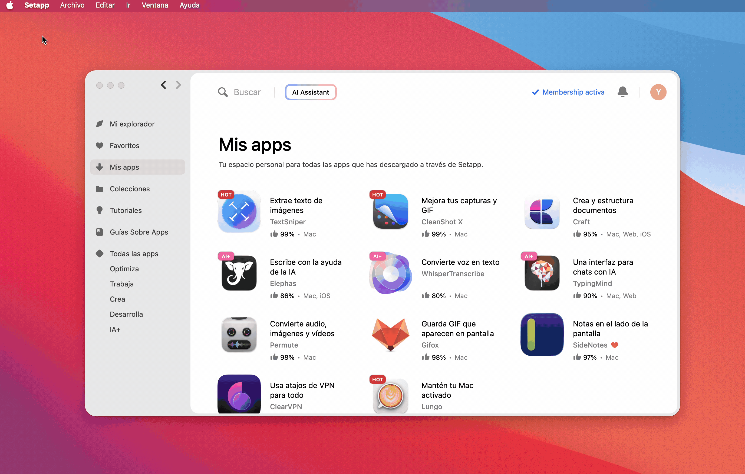This screenshot has width=745, height=474.
Task: Click 'Guarda GIF que aparecen en pantalla' title
Action: tap(458, 328)
